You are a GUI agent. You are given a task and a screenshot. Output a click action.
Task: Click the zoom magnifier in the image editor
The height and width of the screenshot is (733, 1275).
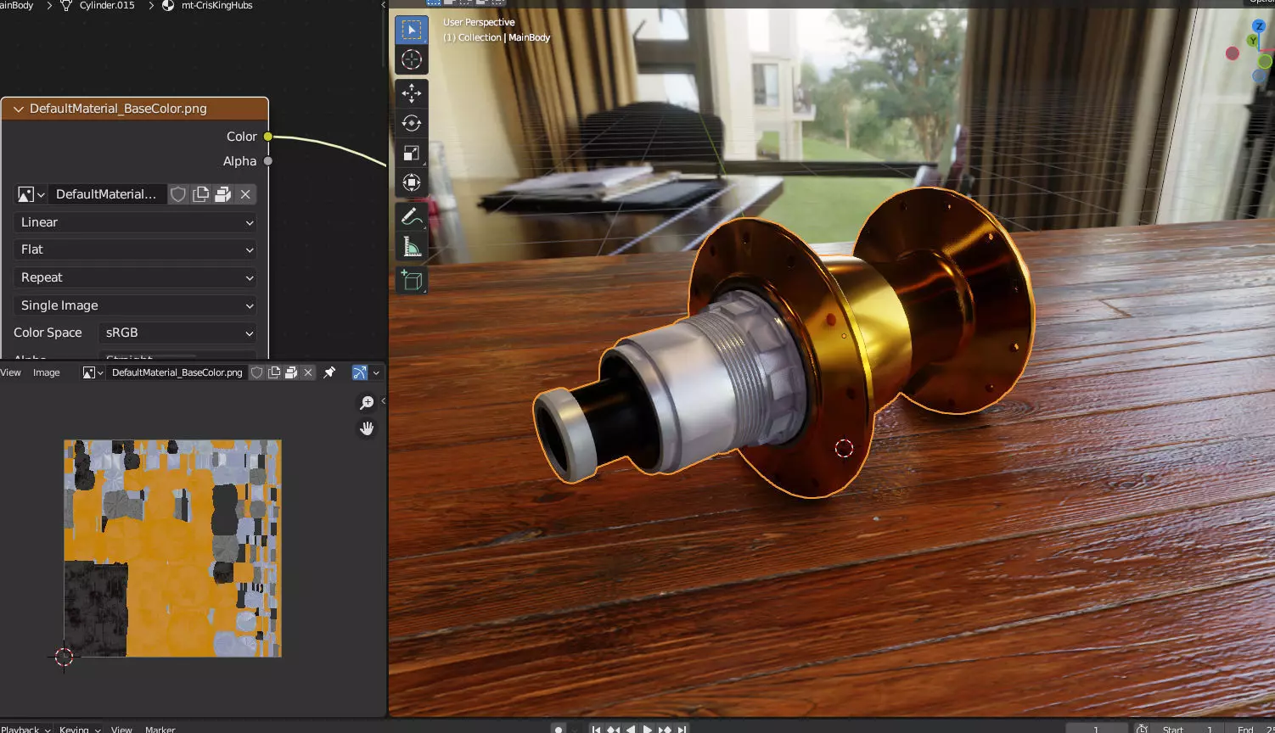tap(367, 403)
